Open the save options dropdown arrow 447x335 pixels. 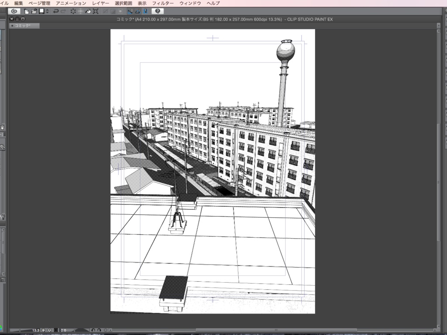click(47, 11)
